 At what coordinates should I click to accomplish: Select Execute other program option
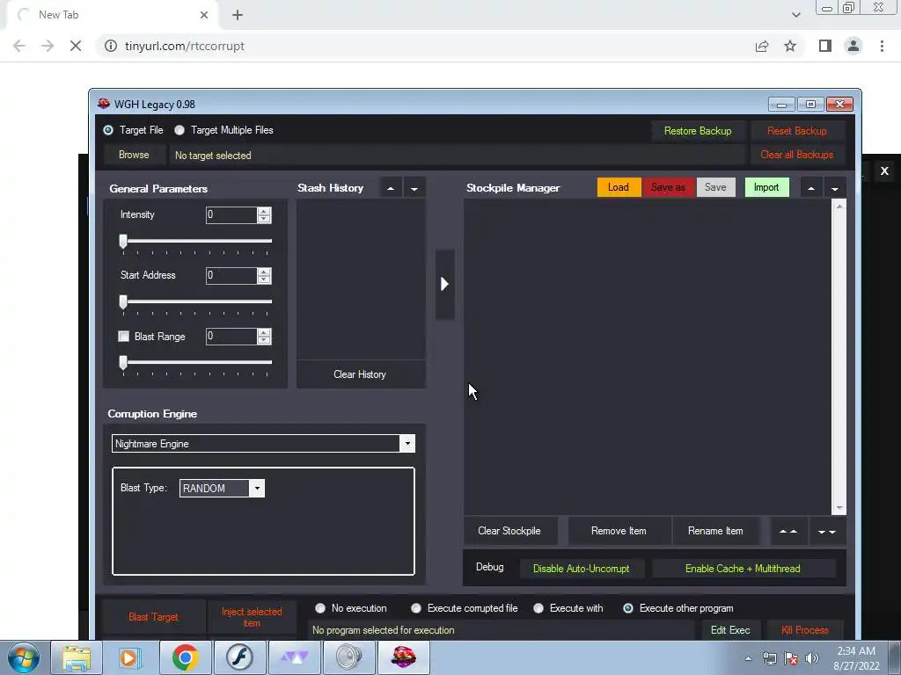coord(628,608)
